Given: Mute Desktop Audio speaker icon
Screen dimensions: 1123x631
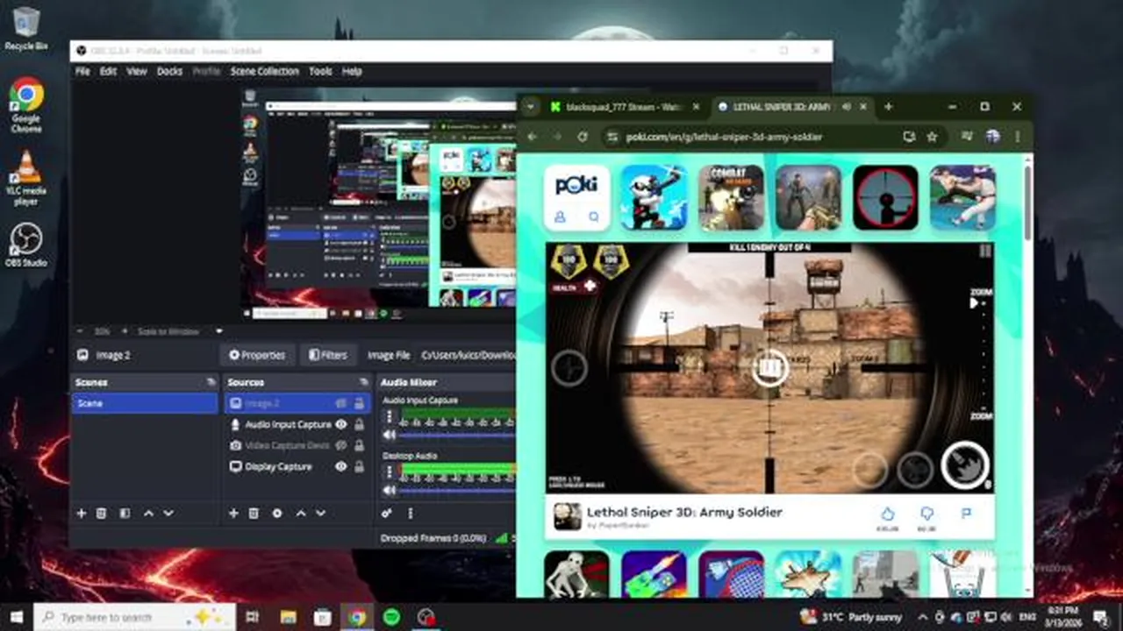Looking at the screenshot, I should (390, 490).
